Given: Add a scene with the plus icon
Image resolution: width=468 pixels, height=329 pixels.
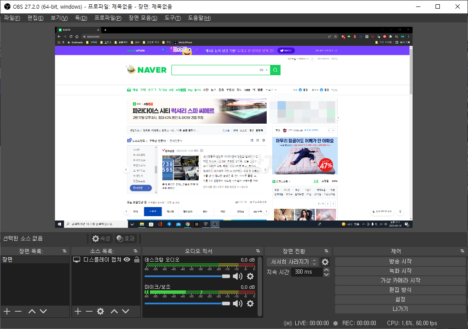Looking at the screenshot, I should pos(7,311).
